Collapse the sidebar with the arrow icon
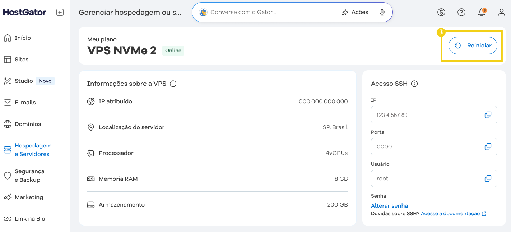Screen dimensions: 511x232 pos(60,12)
